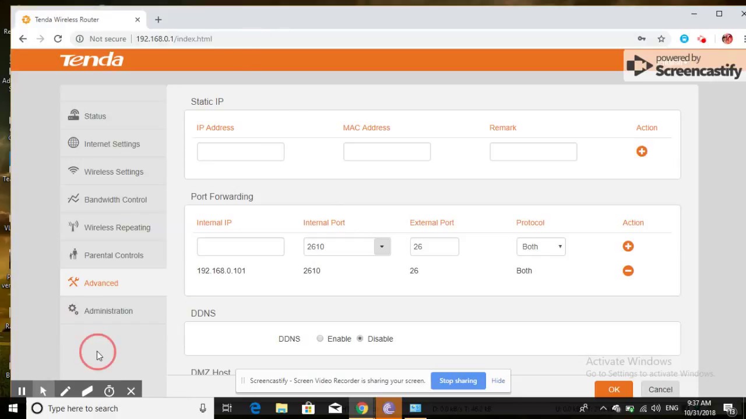Click the Parental Controls figures icon
746x419 pixels.
click(73, 254)
